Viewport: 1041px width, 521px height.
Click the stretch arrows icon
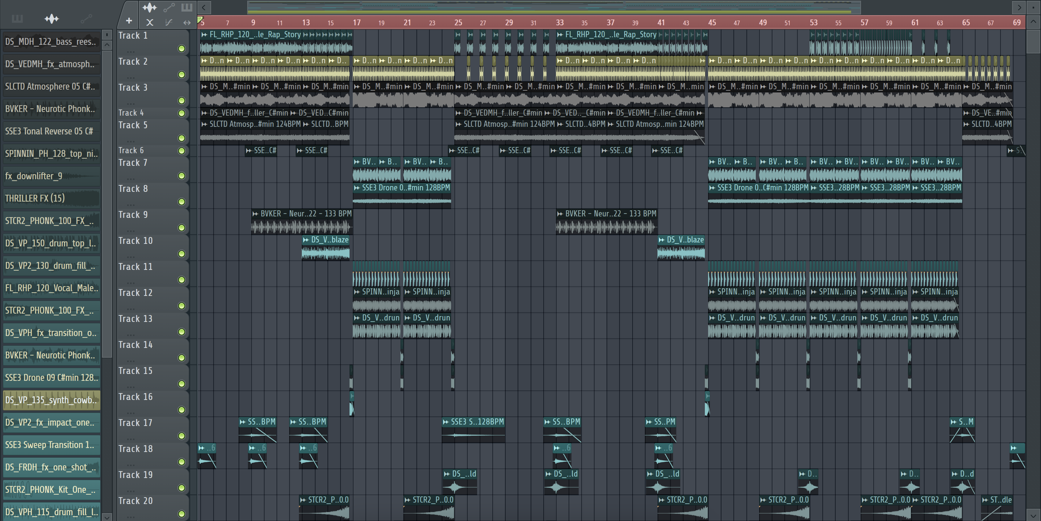tap(187, 23)
